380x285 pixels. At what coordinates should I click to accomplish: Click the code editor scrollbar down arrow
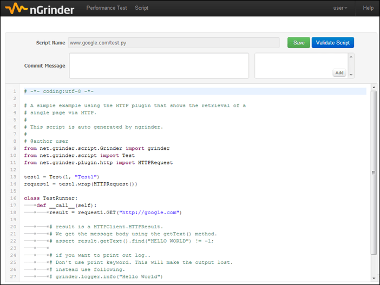pos(374,278)
